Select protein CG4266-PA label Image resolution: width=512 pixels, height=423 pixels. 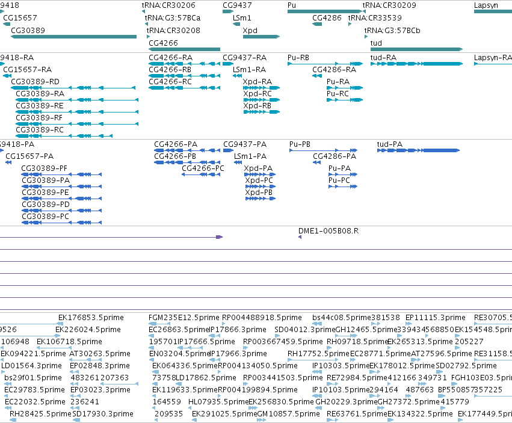point(176,144)
